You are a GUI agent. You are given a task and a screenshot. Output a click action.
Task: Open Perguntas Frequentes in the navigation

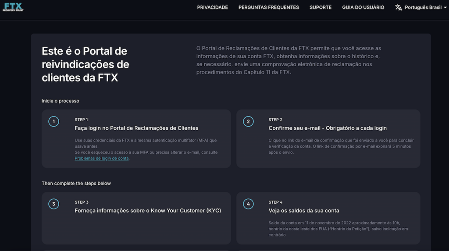point(269,7)
